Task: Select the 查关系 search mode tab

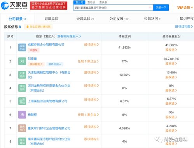Action: (x=103, y=2)
